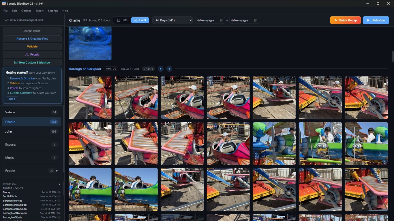Select Borough of Blackpool event with 29 photos
The height and width of the screenshot is (221, 394).
(31, 209)
